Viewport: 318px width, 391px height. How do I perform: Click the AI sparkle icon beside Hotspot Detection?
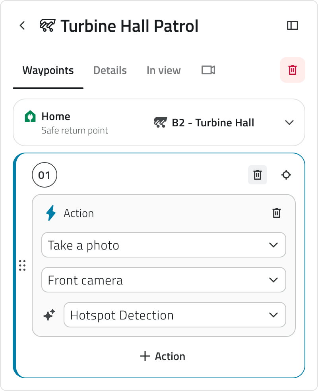(49, 315)
